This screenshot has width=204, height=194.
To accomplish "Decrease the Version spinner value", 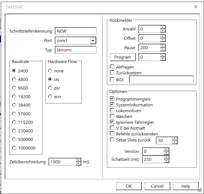I will (x=166, y=153).
